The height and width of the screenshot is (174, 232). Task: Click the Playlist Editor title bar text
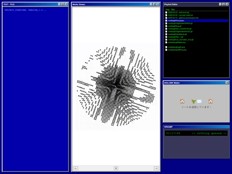(171, 4)
